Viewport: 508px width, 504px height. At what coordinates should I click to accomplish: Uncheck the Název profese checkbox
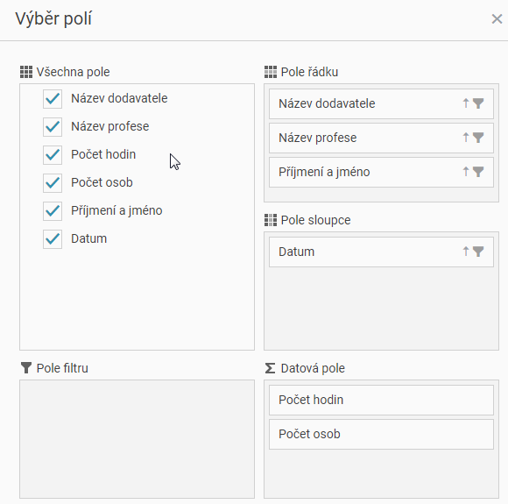(53, 127)
